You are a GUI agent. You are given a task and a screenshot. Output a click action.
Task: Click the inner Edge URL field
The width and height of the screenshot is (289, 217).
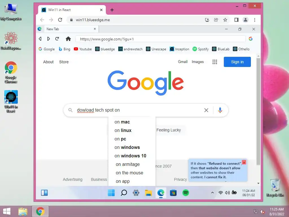coord(161,39)
